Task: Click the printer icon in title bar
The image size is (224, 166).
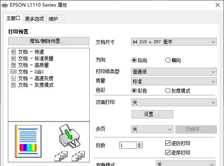Action: (5, 5)
